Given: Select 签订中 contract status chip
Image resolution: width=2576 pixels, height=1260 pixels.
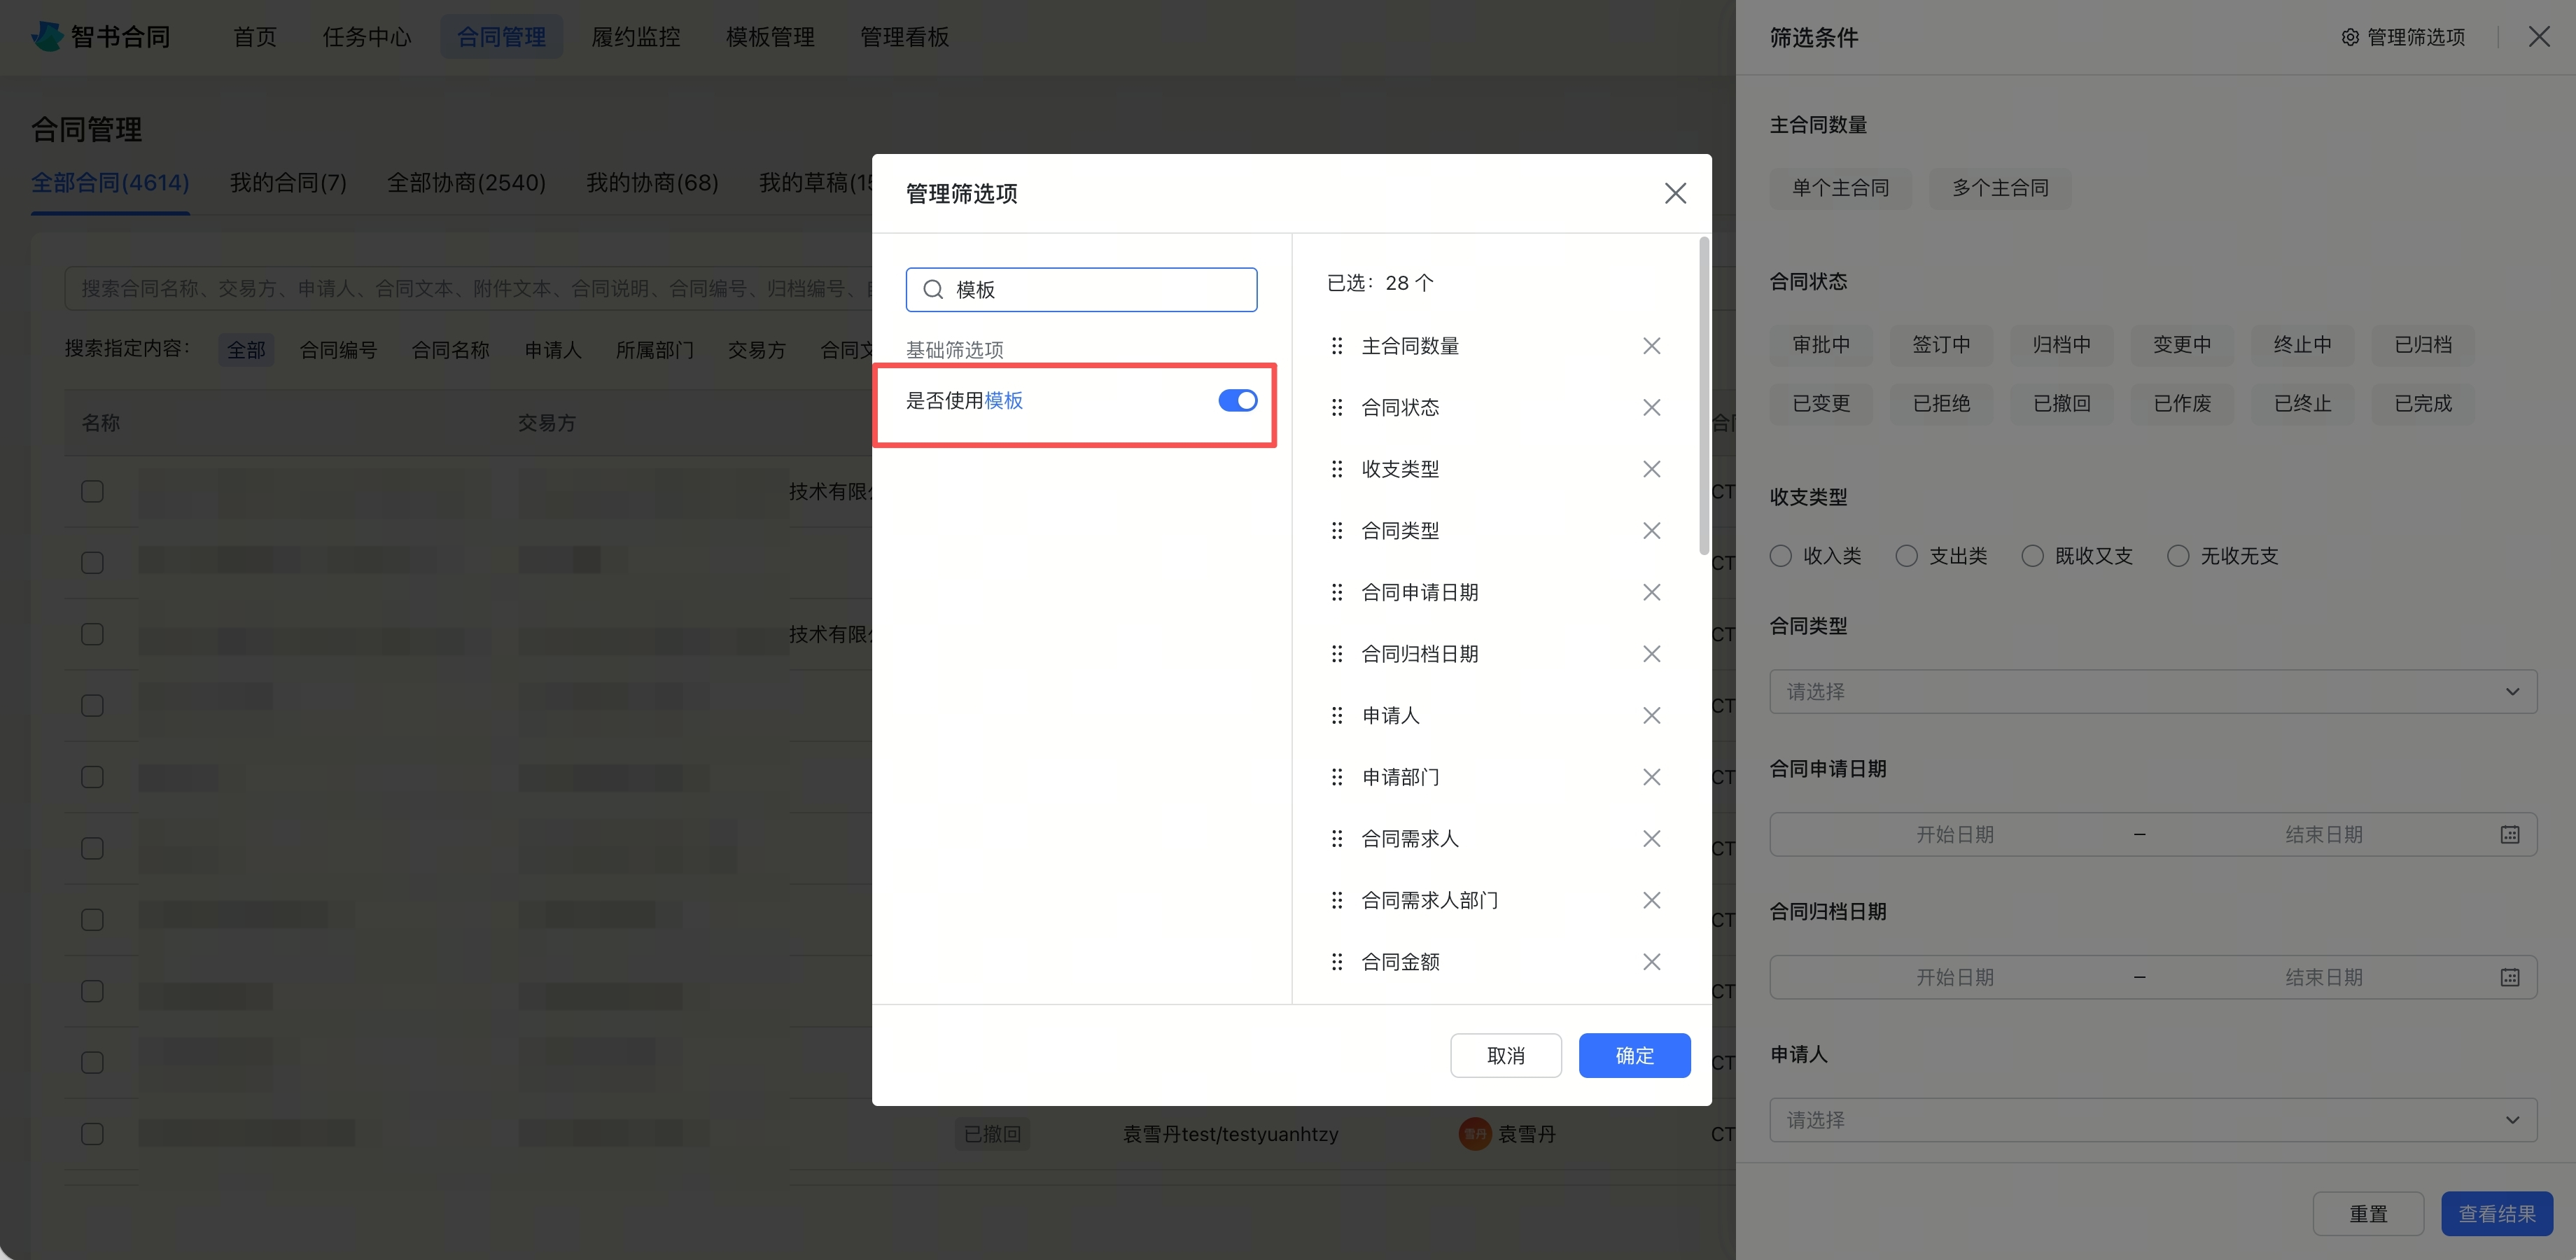Looking at the screenshot, I should click(x=1941, y=345).
